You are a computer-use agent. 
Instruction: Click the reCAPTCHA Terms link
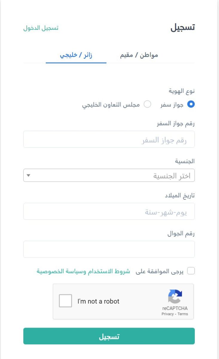point(183,314)
